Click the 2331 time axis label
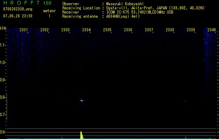The width and height of the screenshot is (219, 139). 23,30
